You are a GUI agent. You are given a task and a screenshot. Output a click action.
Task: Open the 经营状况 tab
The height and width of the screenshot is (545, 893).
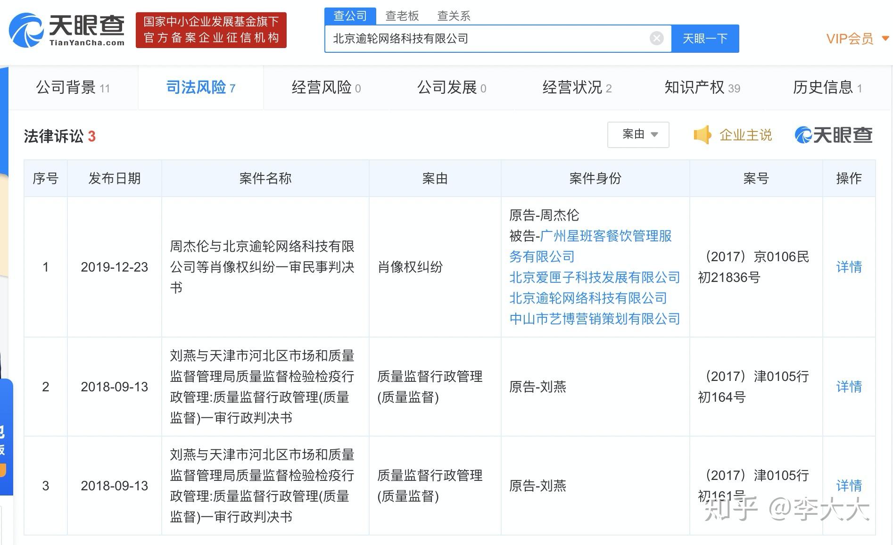click(x=577, y=88)
